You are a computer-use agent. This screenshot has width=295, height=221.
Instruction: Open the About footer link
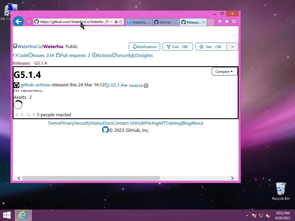(197, 123)
